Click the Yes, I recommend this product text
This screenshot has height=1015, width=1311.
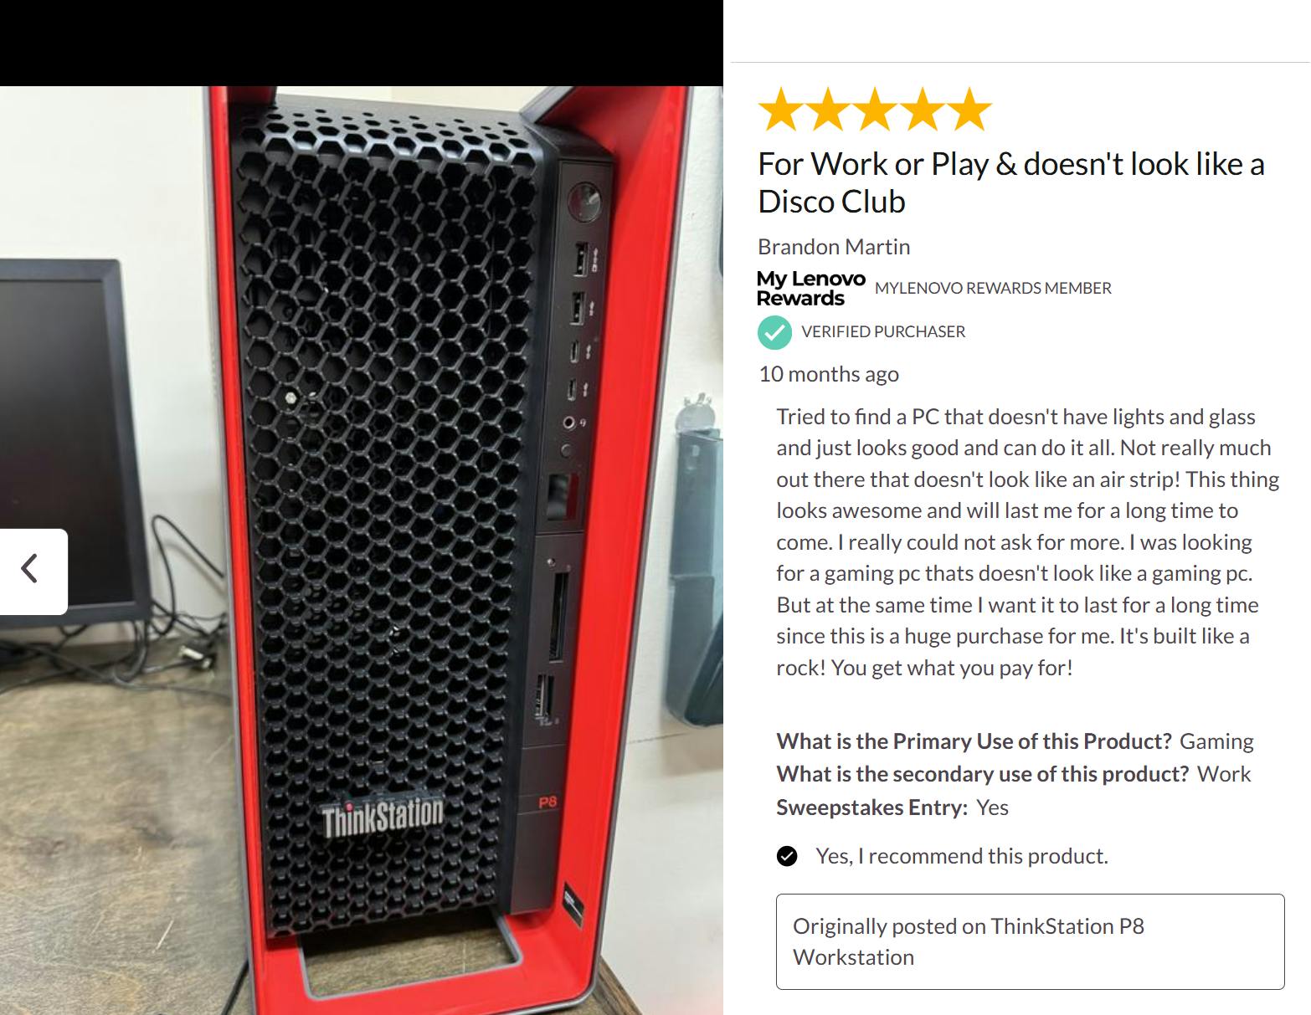coord(962,856)
